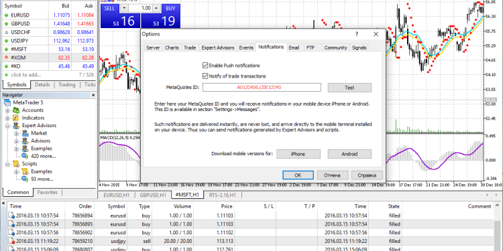This screenshot has height=251, width=503.
Task: Click 'click to add...' symbol row
Action: coord(48,75)
